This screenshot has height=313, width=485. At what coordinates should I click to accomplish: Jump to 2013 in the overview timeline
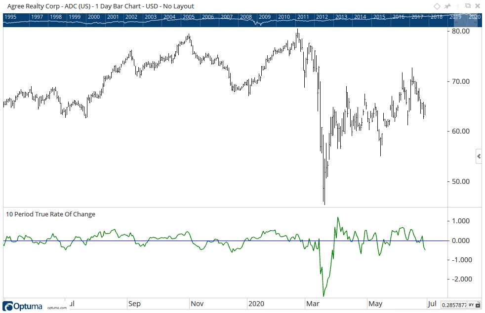point(341,17)
